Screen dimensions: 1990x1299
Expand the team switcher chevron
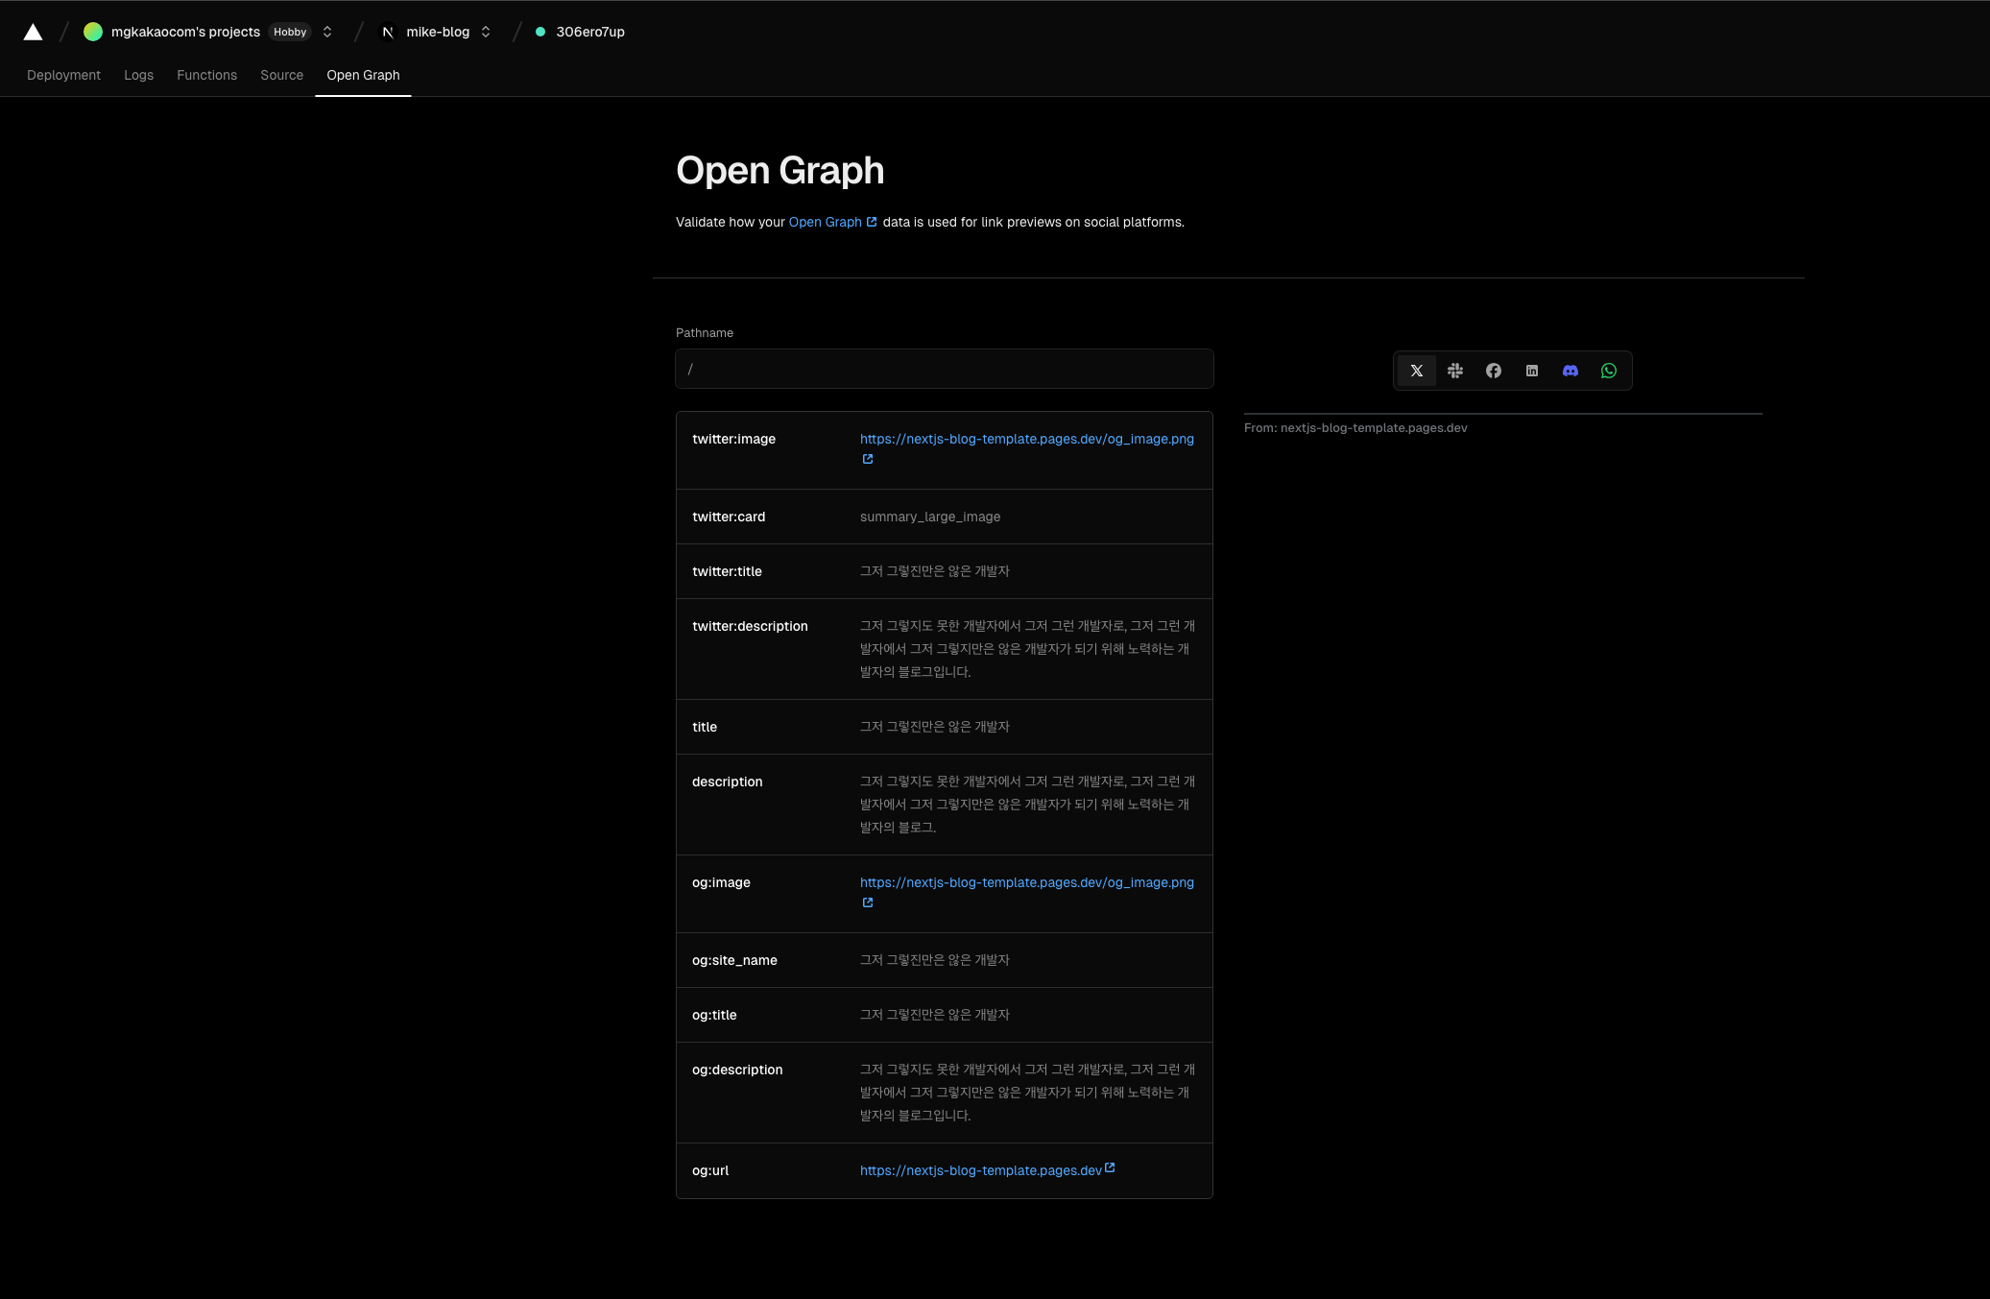pos(327,32)
